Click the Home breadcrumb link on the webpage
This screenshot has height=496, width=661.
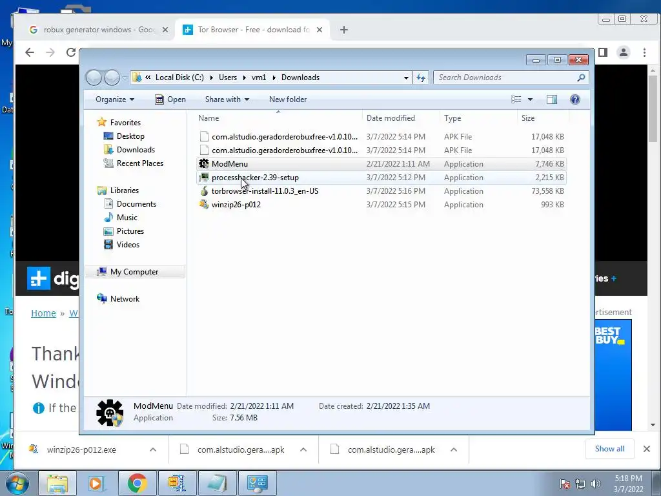[x=43, y=313]
